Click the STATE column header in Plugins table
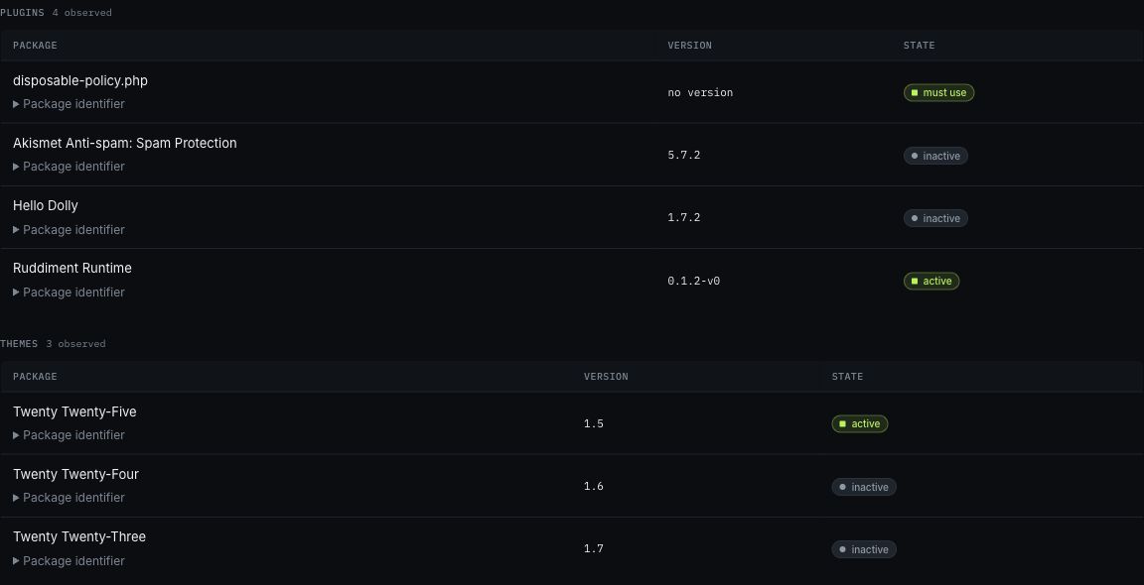1144x585 pixels. (919, 46)
